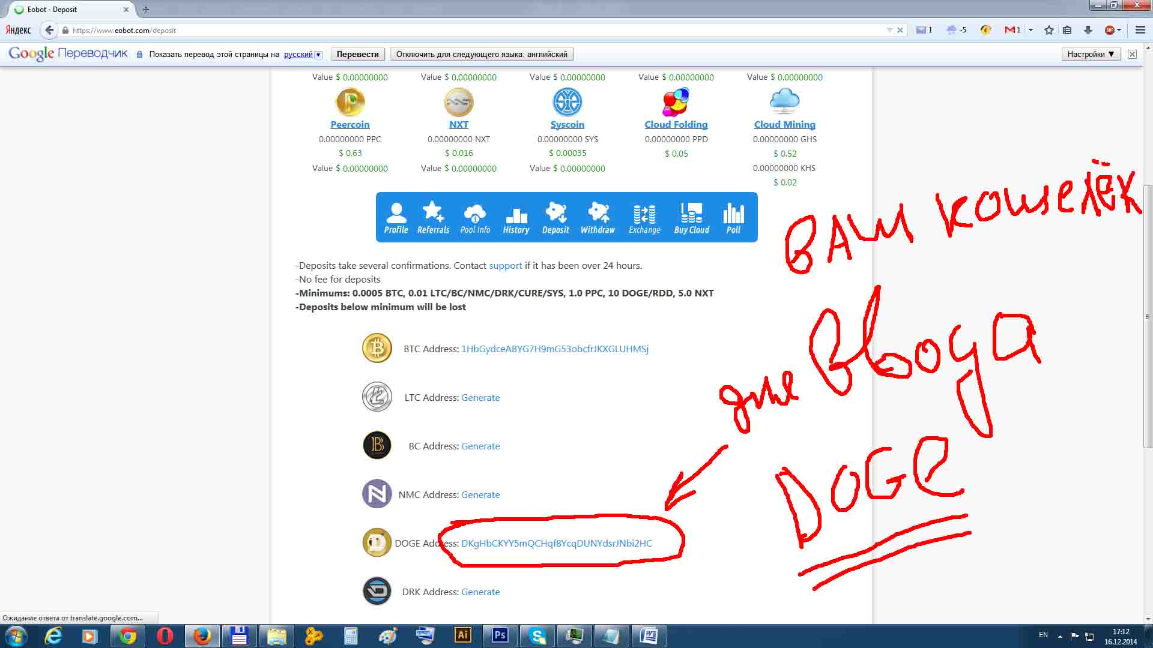Image resolution: width=1153 pixels, height=648 pixels.
Task: Click the BlackCoin logo beside BC Address
Action: pos(377,445)
